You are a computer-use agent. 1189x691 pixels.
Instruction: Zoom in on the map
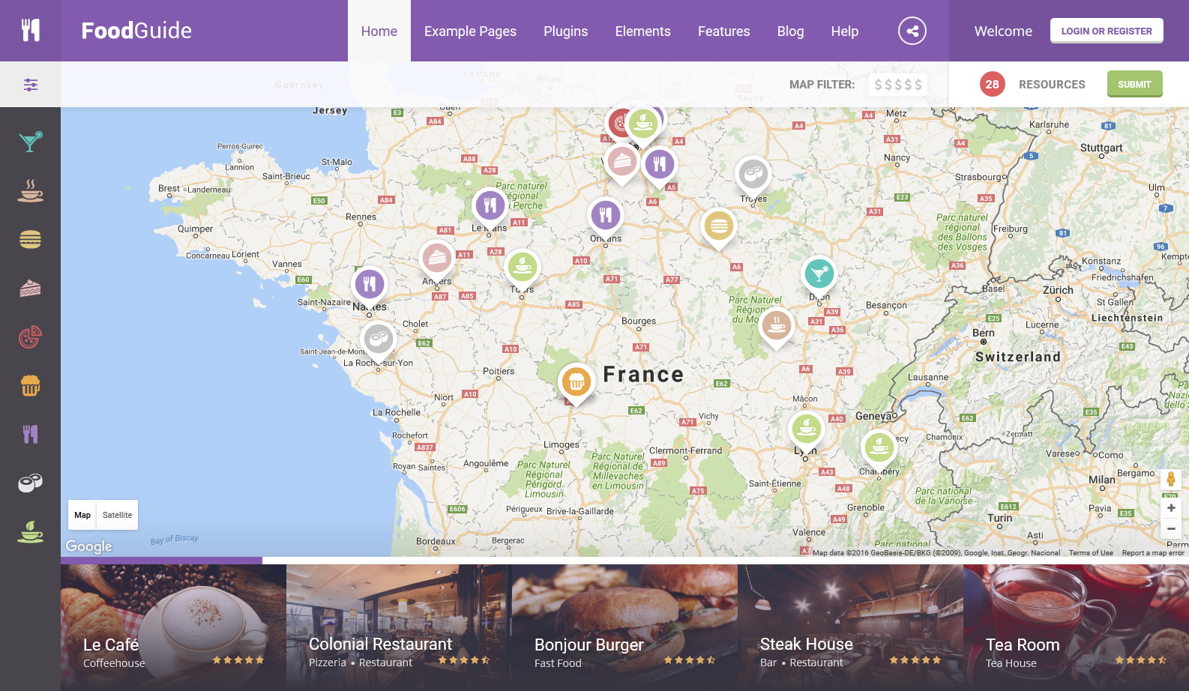pos(1171,508)
